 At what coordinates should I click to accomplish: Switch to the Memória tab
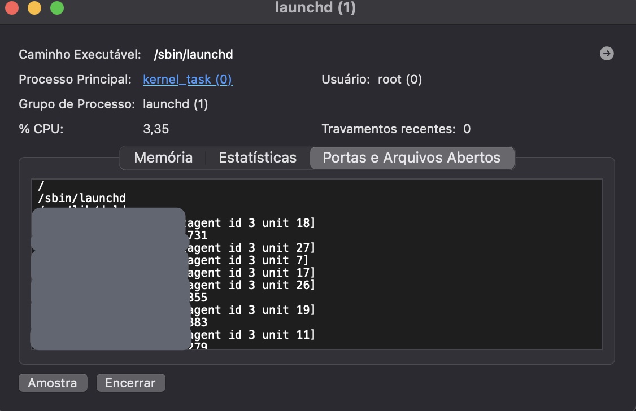162,158
